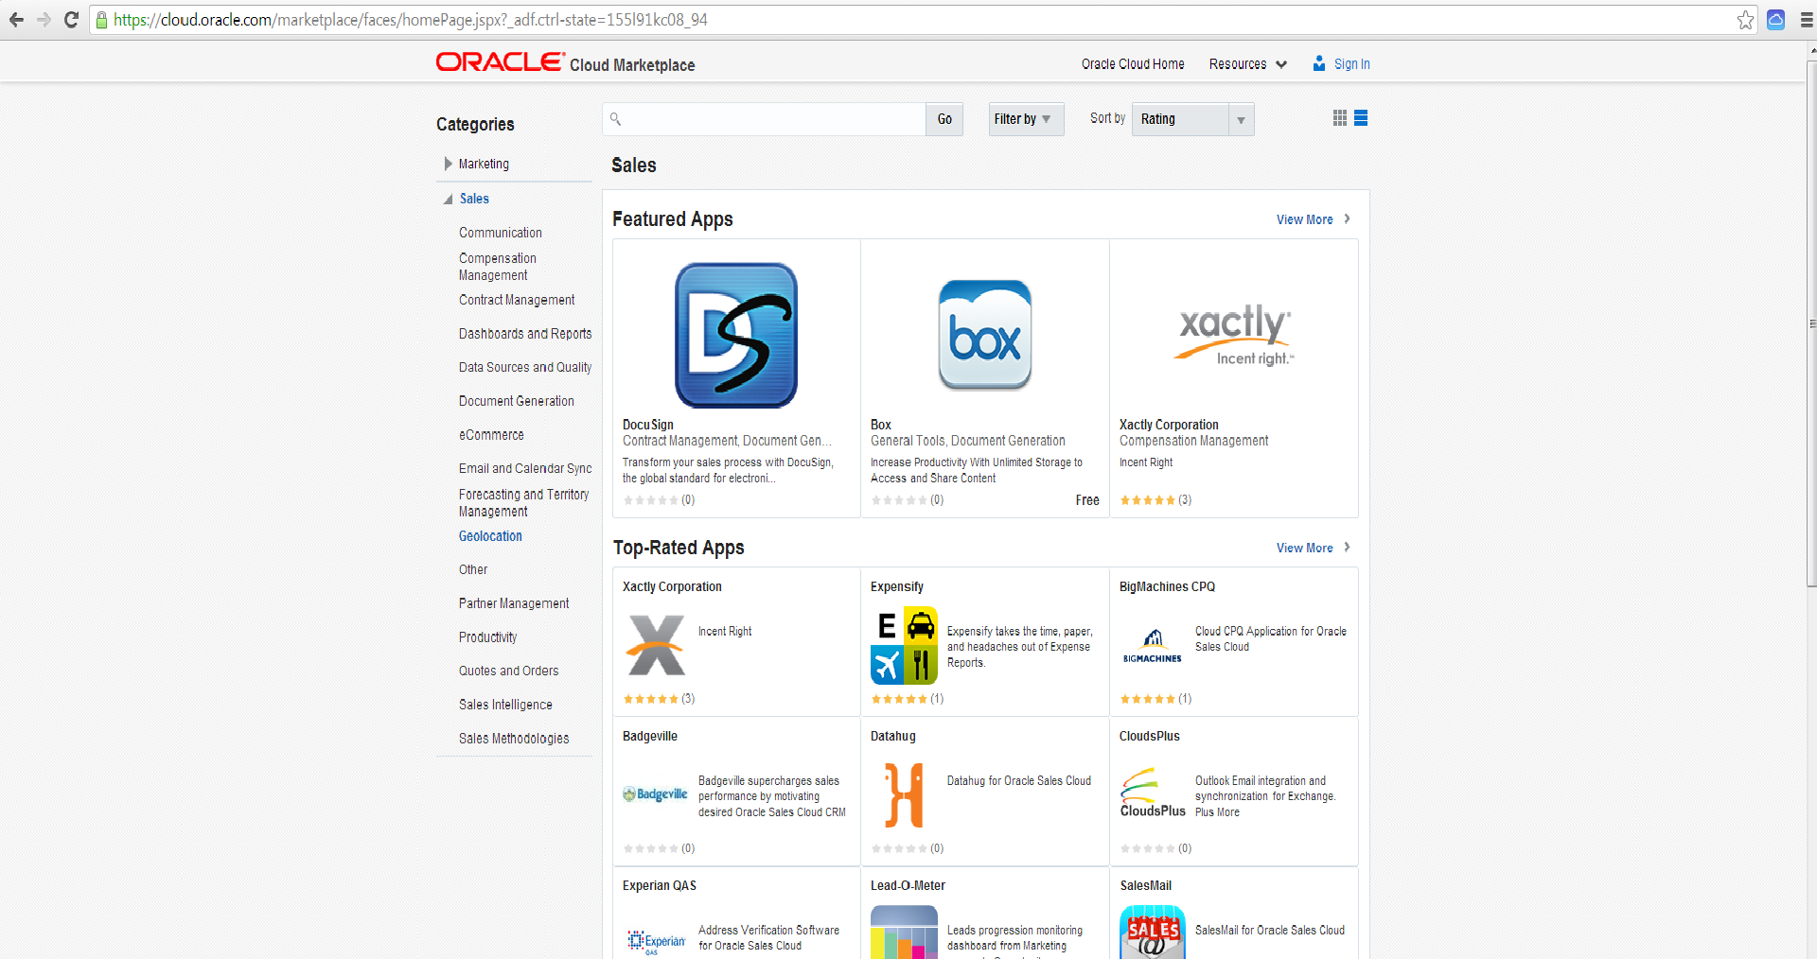Open the Chrome menu hamburger icon
This screenshot has width=1817, height=959.
point(1806,20)
